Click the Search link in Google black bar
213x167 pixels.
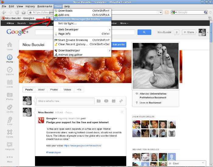(22, 23)
